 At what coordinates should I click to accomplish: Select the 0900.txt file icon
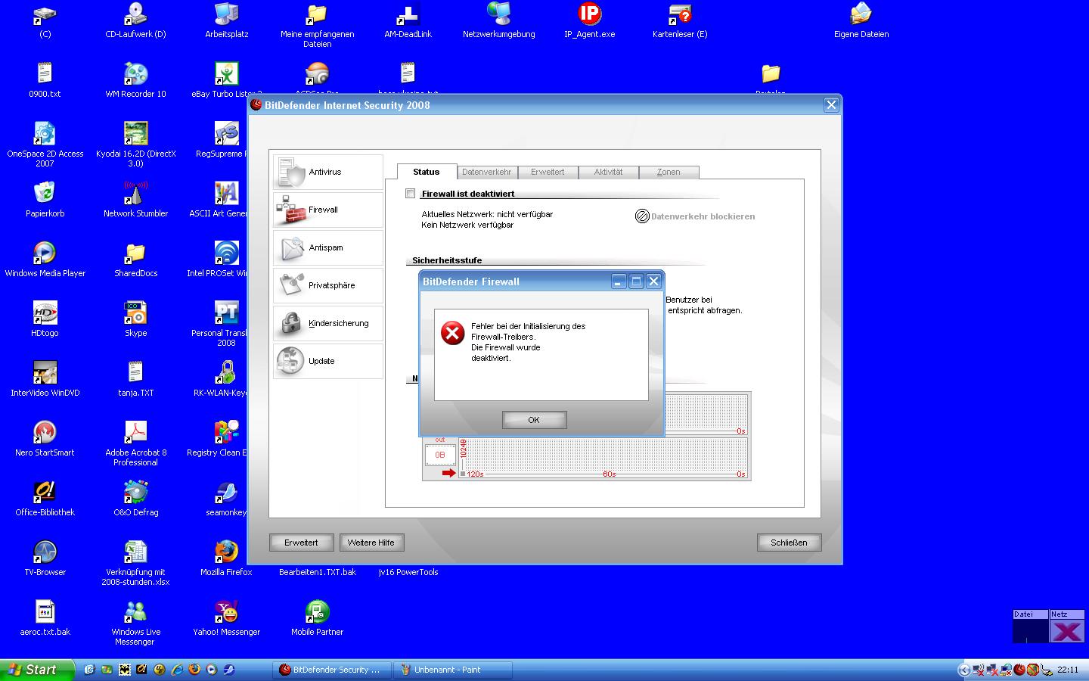tap(45, 80)
